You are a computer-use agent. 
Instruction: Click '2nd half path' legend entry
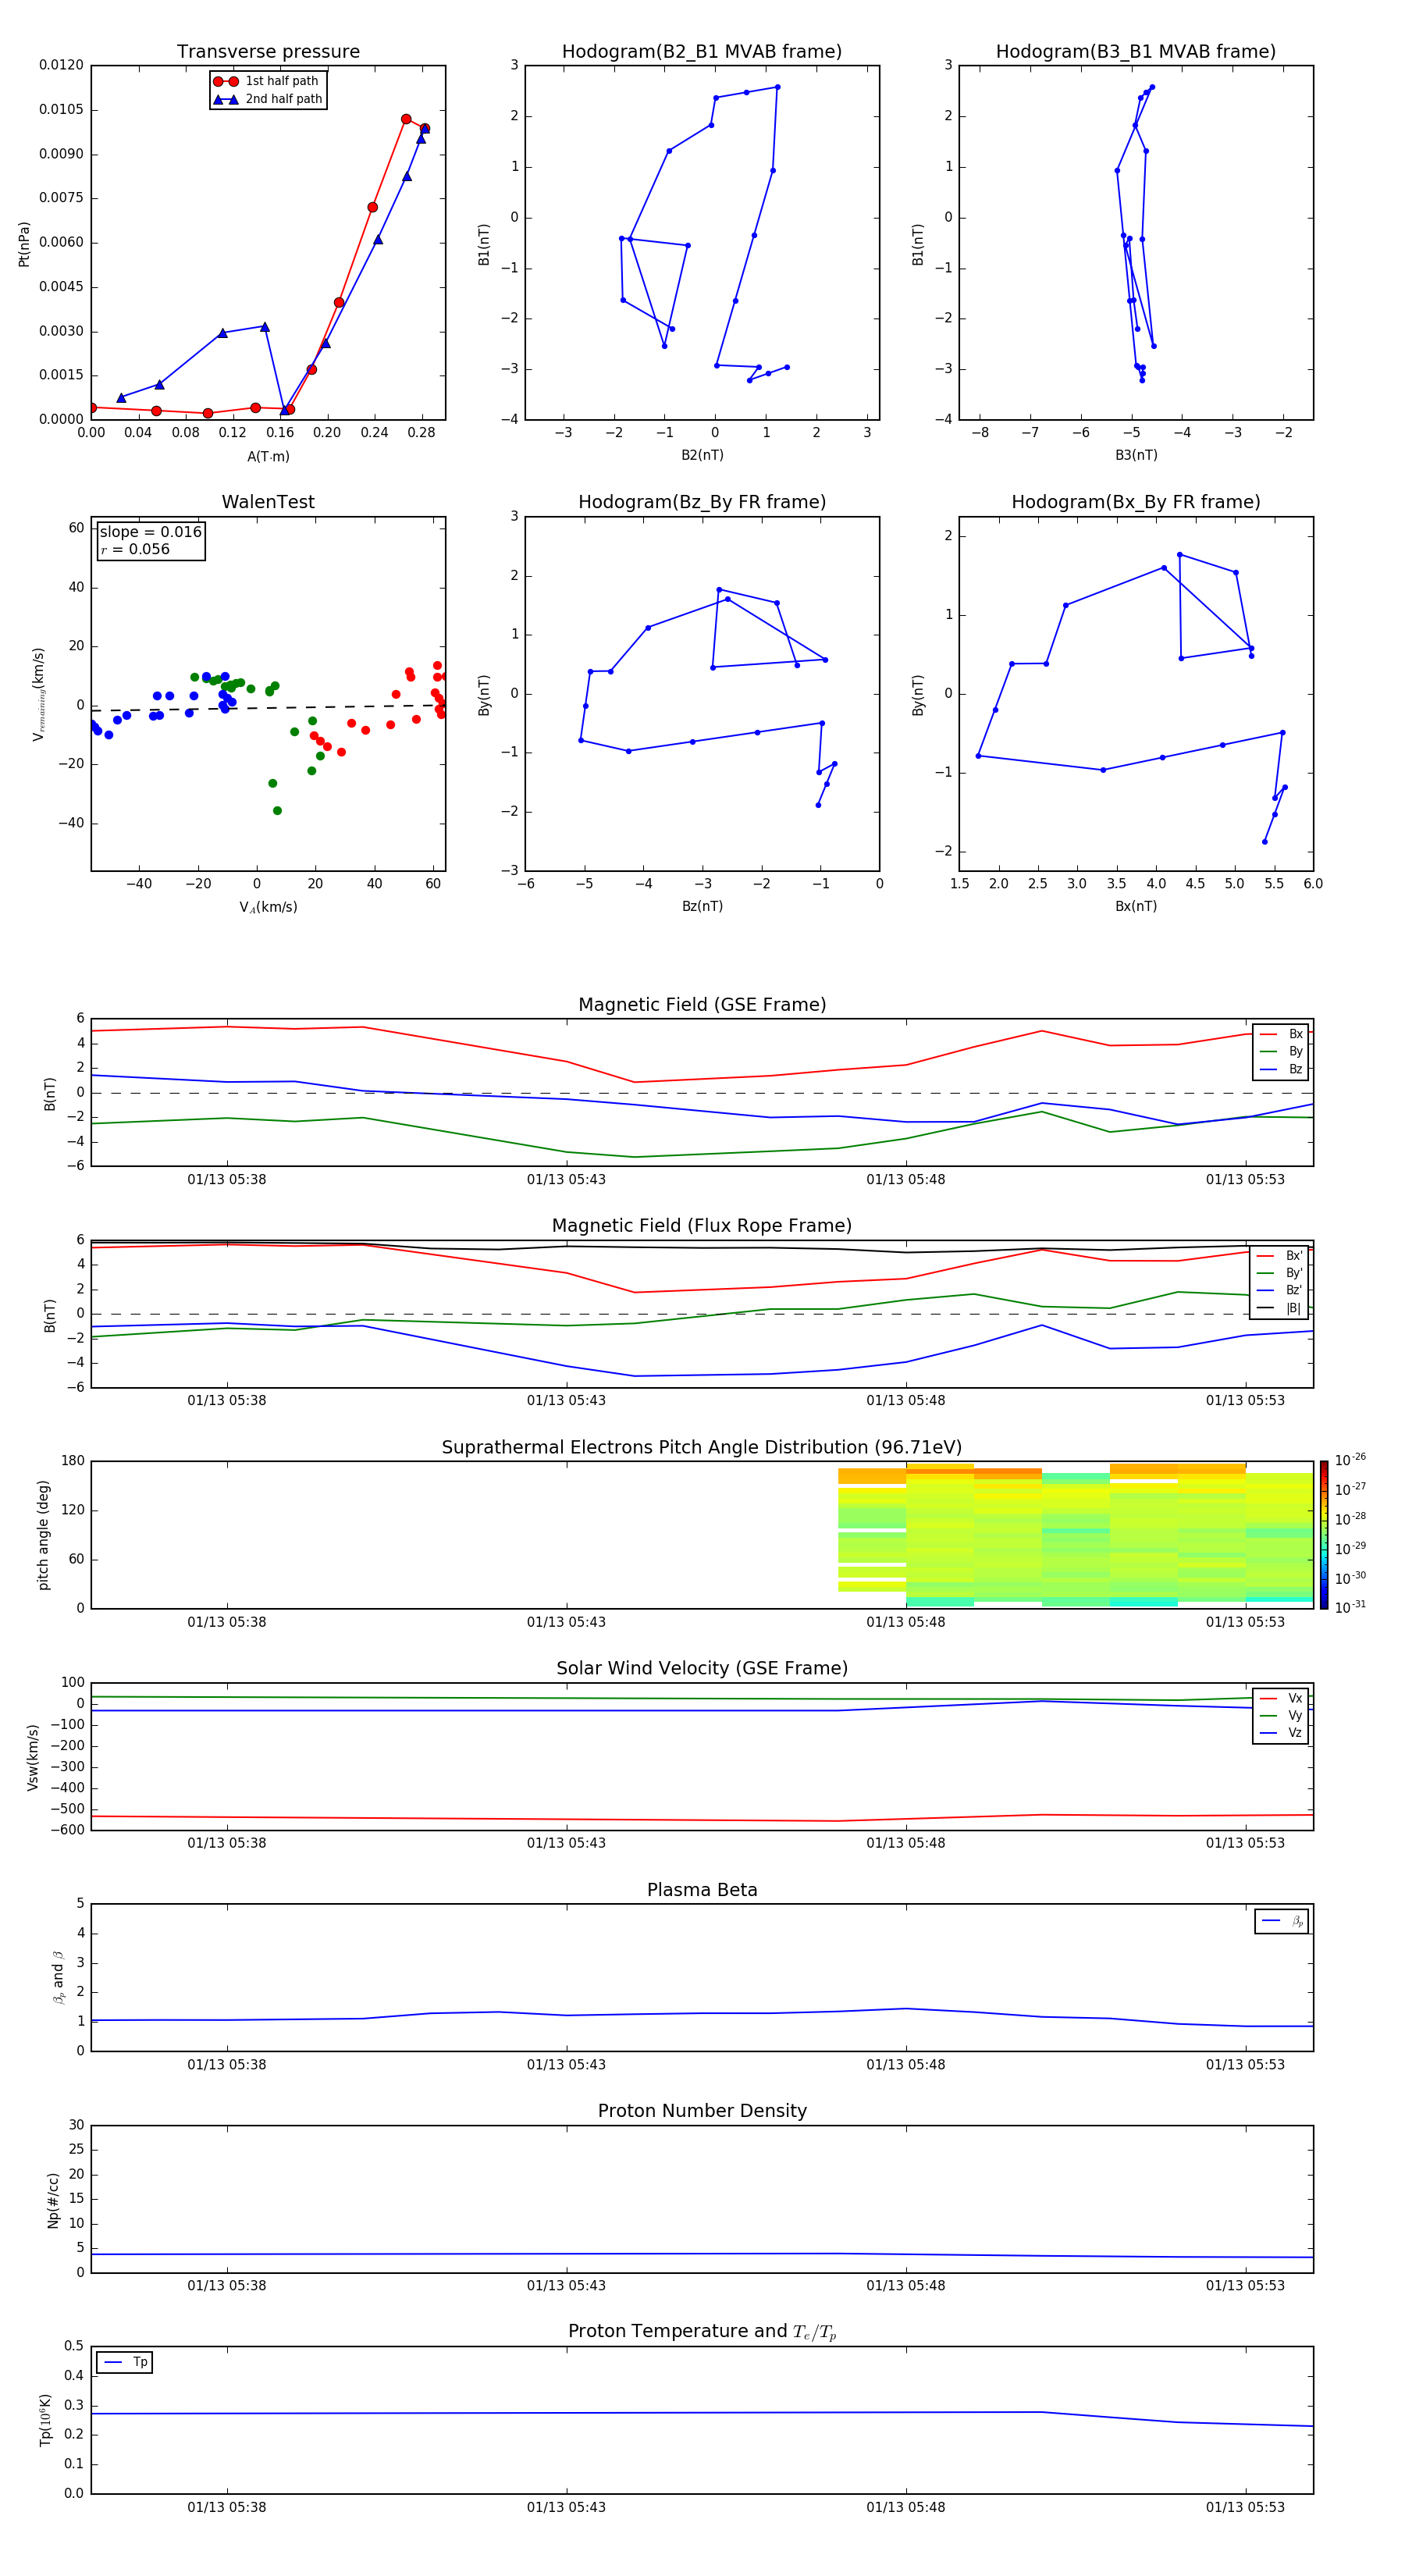point(268,99)
